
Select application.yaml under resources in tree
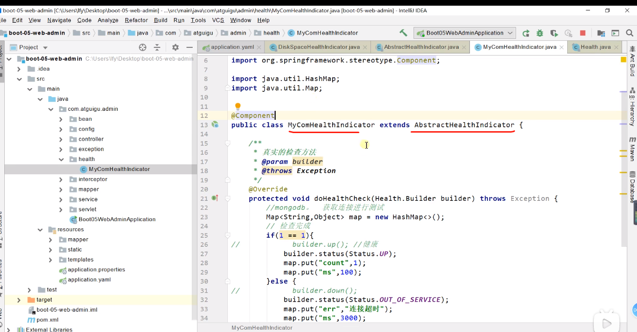(89, 279)
